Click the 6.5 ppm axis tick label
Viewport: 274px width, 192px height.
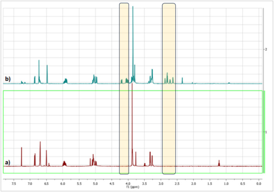click(x=46, y=184)
